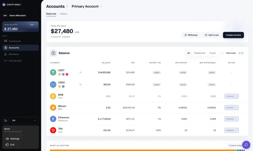Click the Withdraw button
253x151 pixels.
pyautogui.click(x=191, y=35)
